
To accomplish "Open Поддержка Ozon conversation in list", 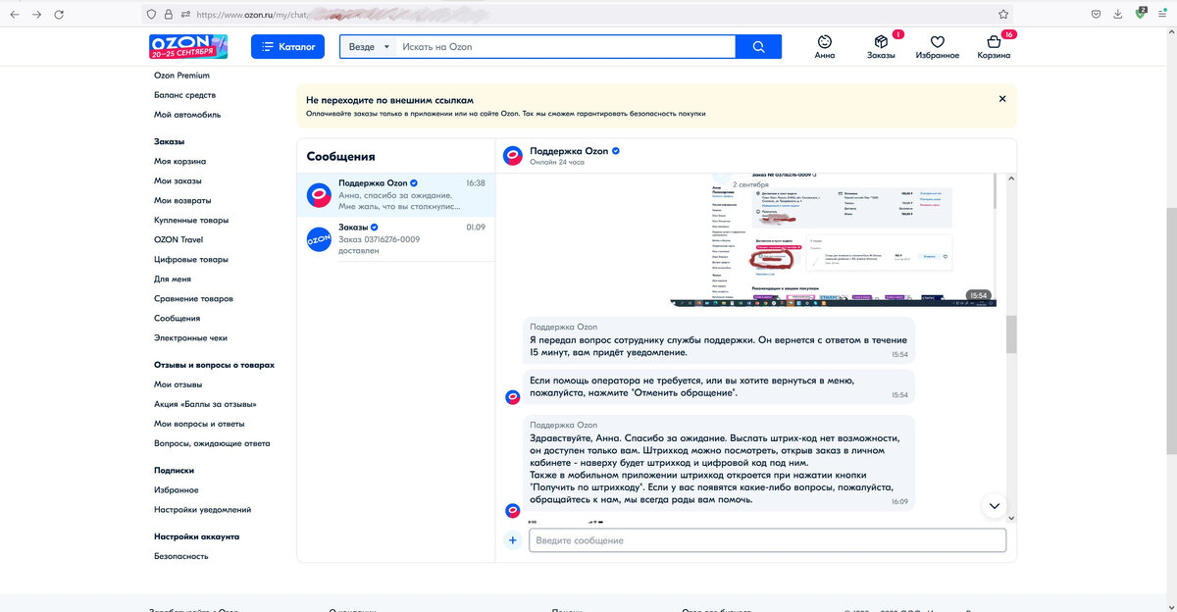I will click(x=396, y=194).
